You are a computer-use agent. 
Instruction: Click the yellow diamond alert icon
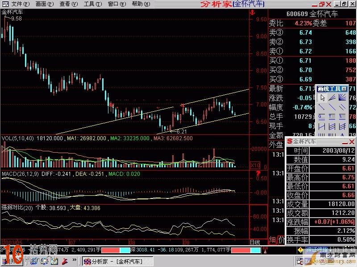(x=300, y=250)
